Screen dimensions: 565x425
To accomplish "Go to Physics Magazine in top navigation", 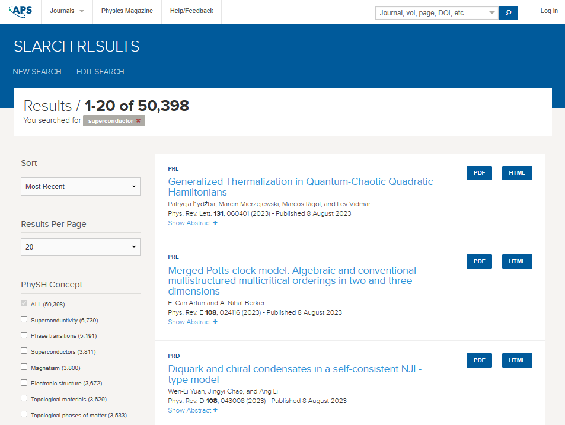I will pos(127,11).
